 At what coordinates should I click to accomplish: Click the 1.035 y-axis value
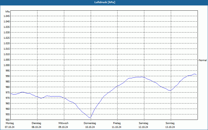point(7,27)
